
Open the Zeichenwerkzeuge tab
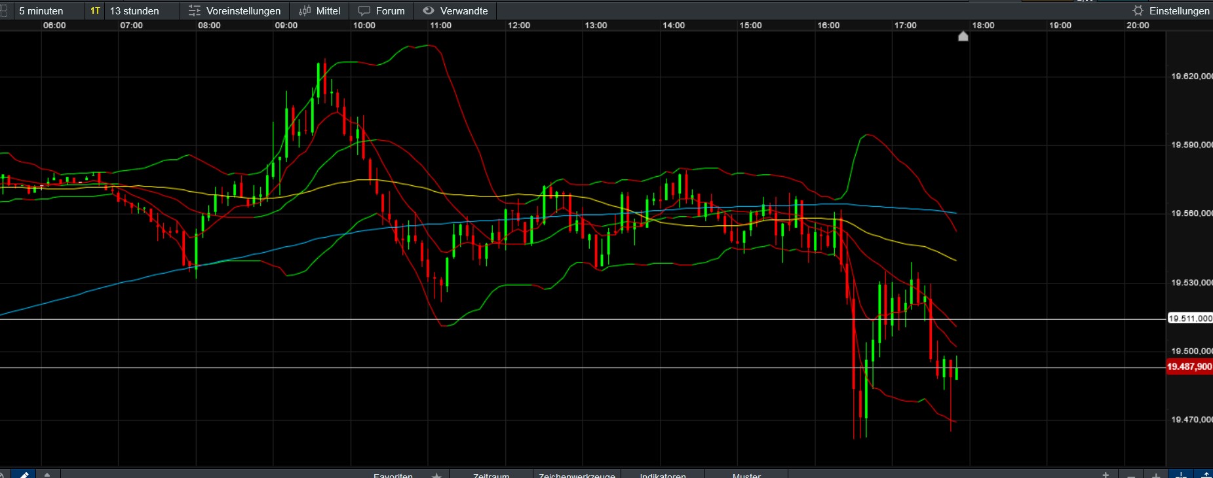(577, 475)
